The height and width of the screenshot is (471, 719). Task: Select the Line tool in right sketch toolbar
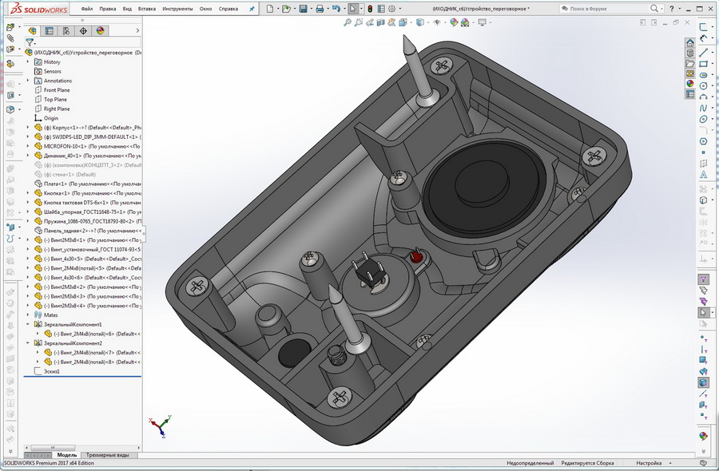click(x=703, y=53)
